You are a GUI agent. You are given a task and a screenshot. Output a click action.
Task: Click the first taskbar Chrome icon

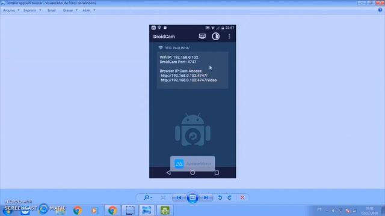tap(78, 211)
